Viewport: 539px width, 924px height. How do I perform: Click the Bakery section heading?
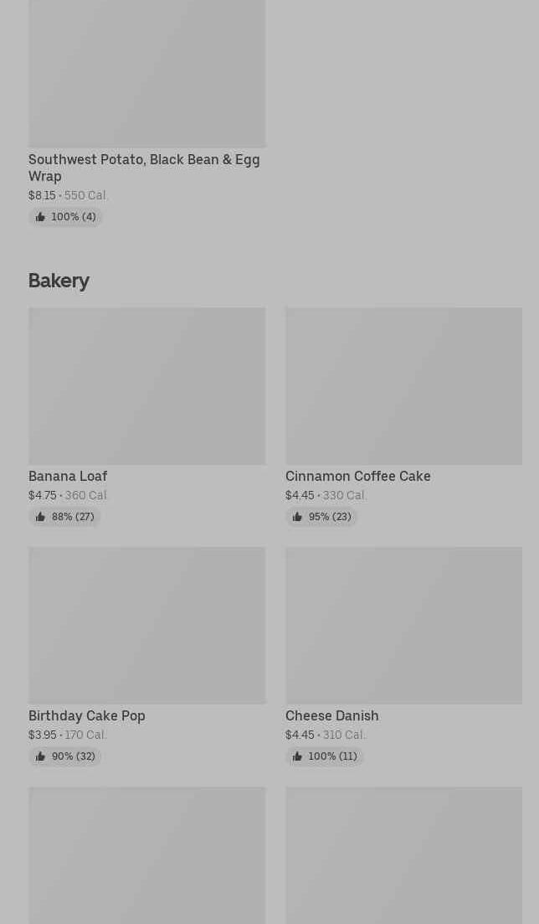59,281
